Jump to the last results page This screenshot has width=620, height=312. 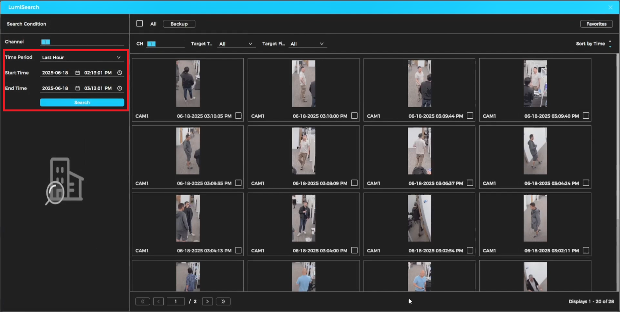coord(223,301)
